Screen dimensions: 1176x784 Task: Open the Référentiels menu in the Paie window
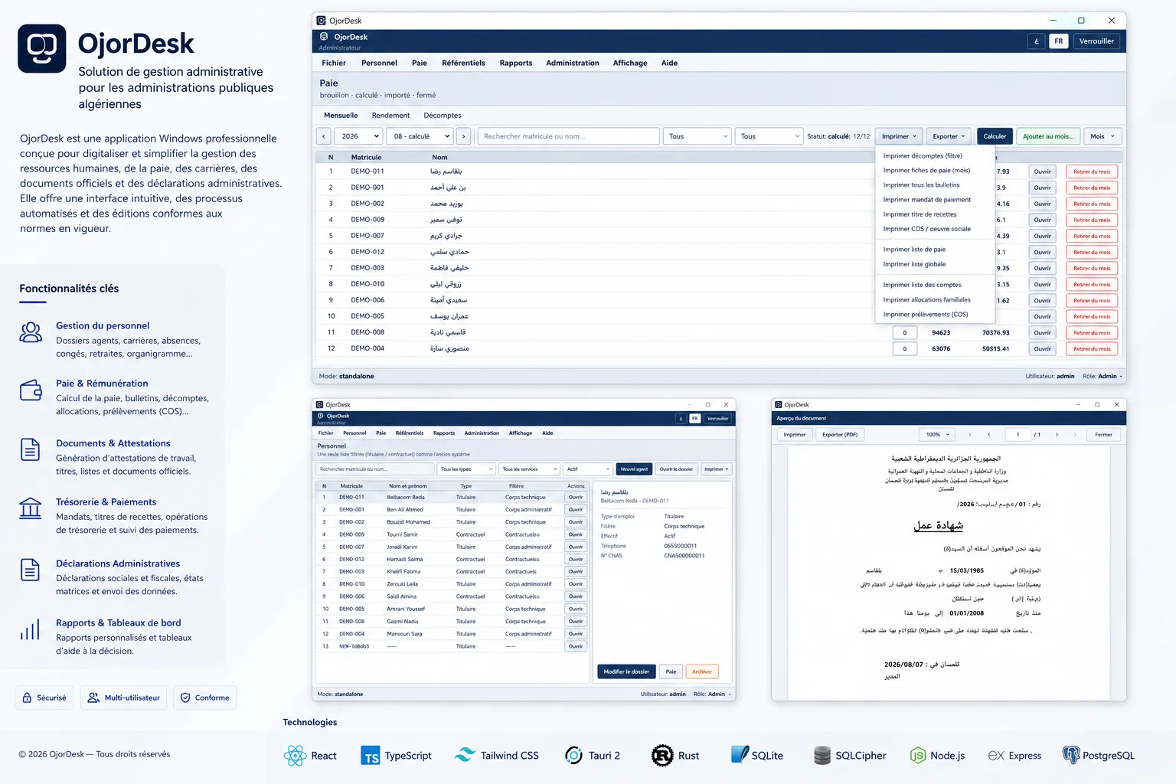tap(463, 63)
